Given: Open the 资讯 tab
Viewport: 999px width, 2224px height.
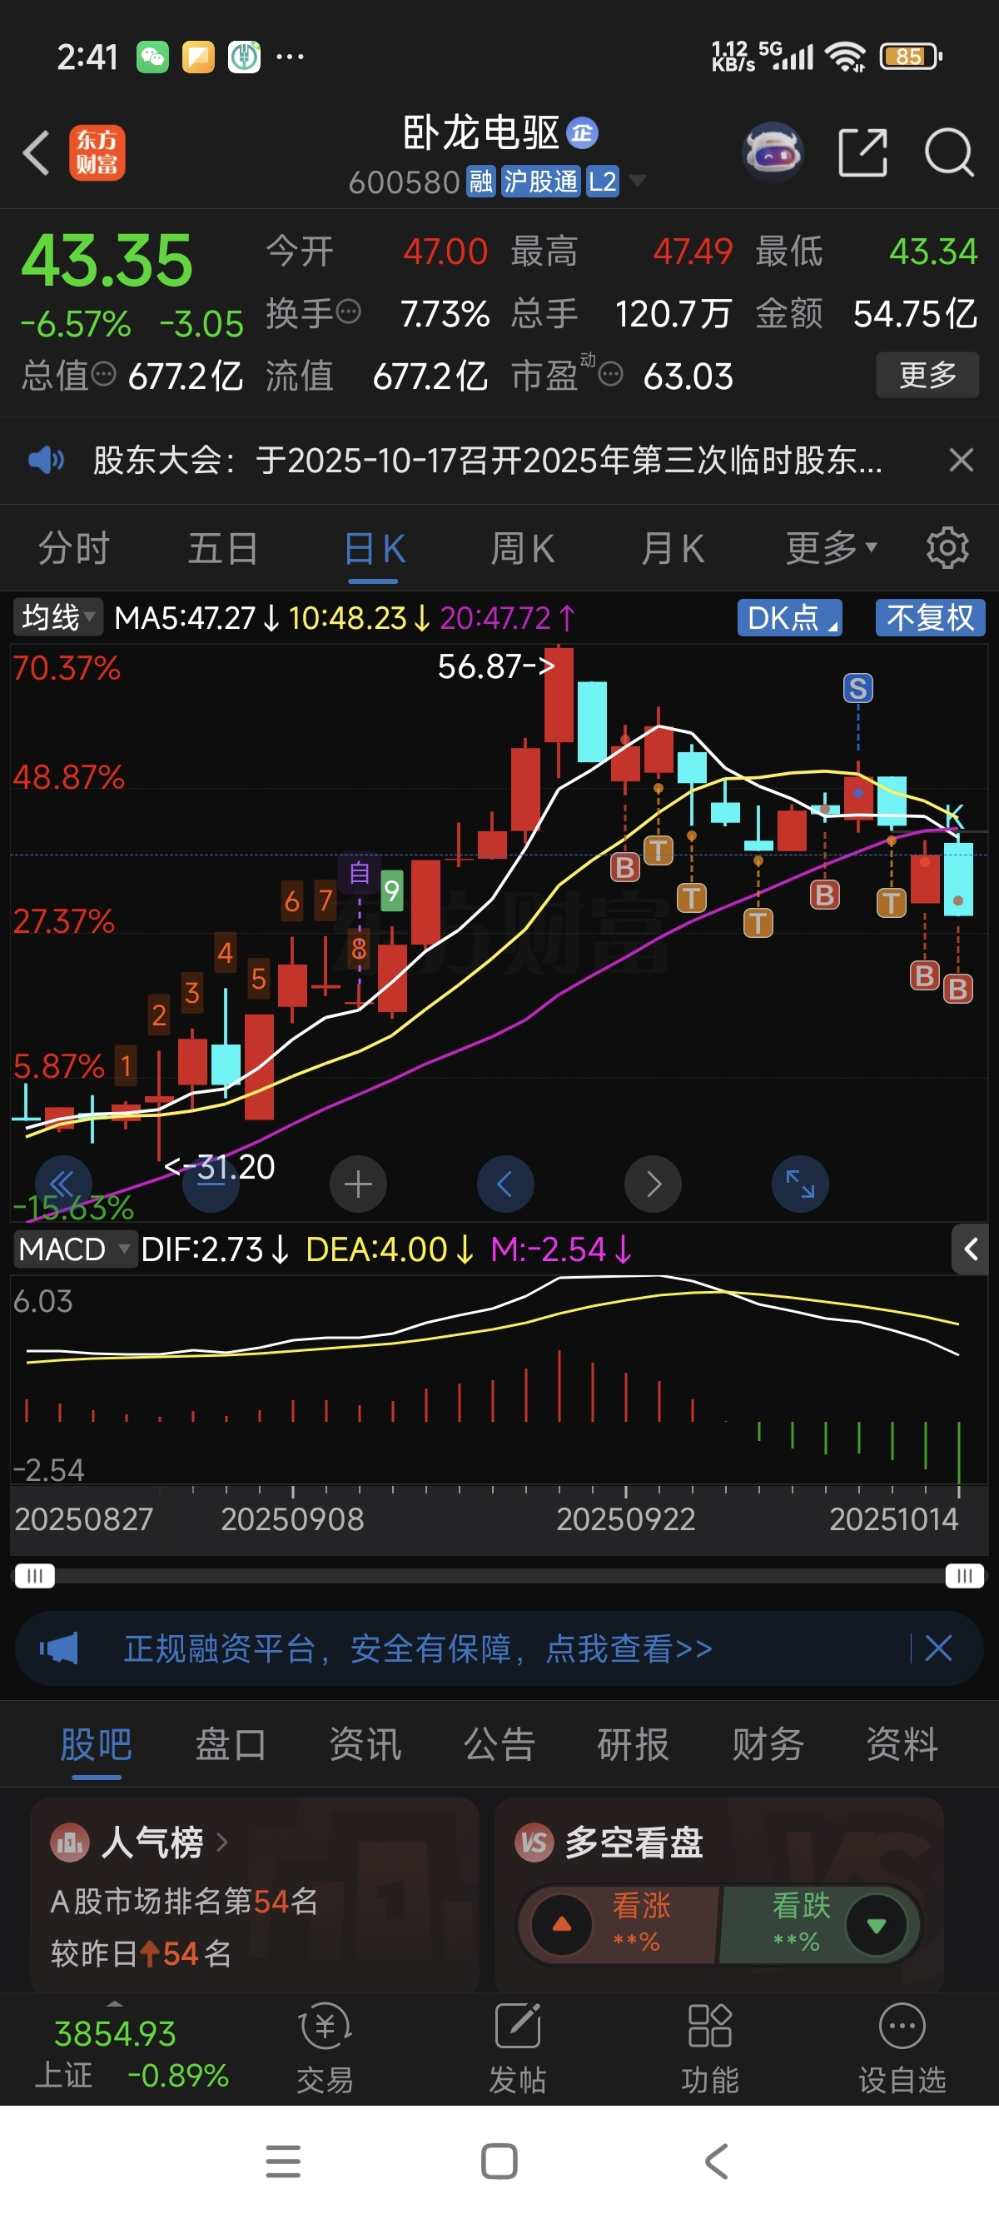Looking at the screenshot, I should click(365, 1744).
